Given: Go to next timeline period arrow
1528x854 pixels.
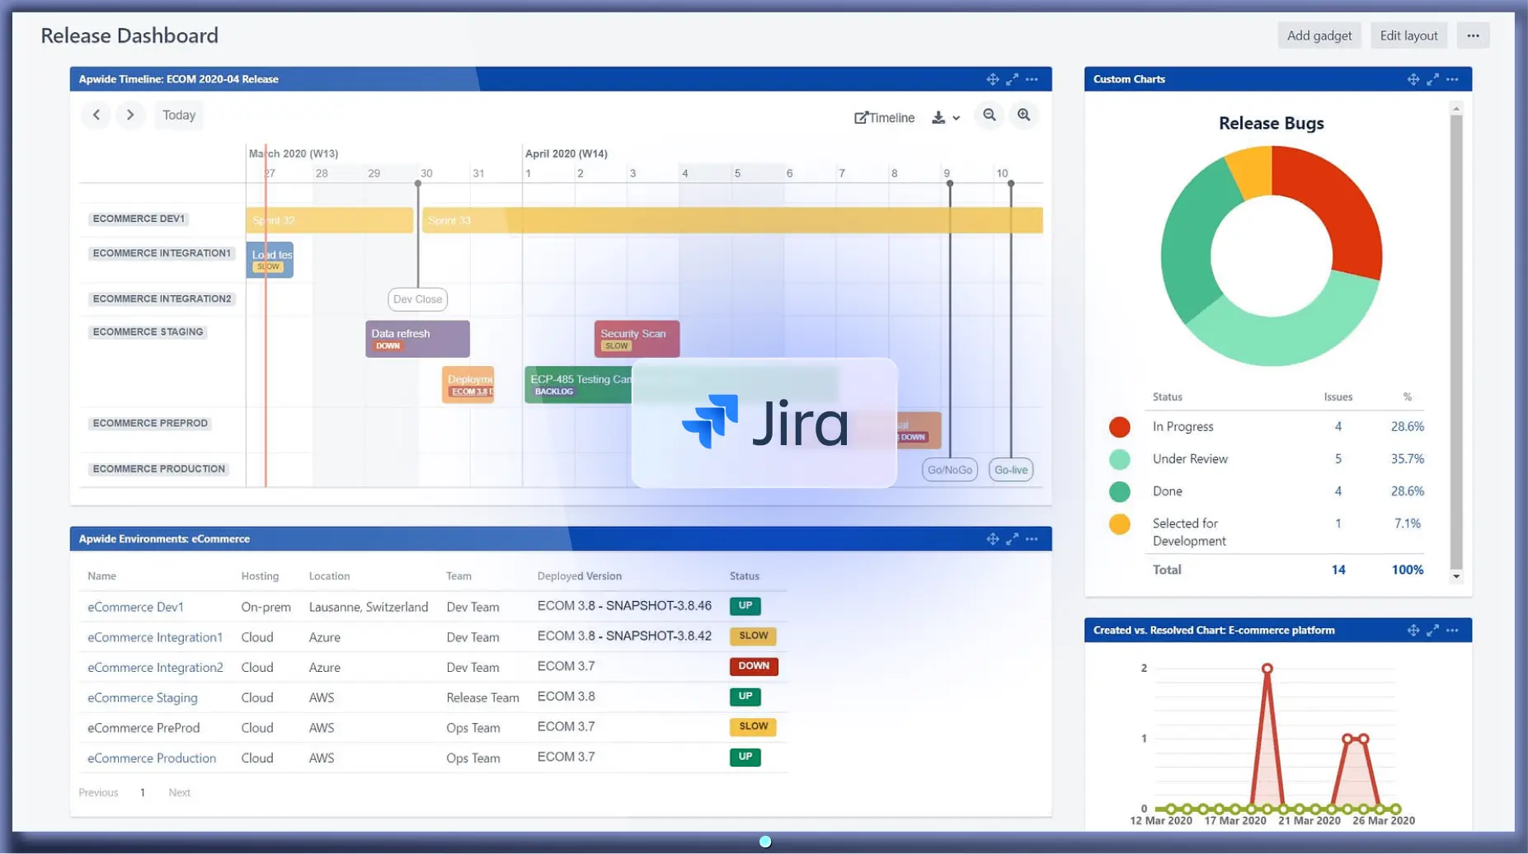Looking at the screenshot, I should (x=130, y=115).
